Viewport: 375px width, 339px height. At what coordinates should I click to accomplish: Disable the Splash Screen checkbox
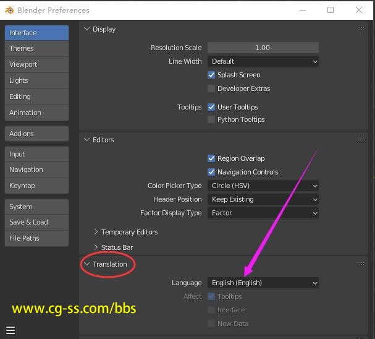(x=211, y=75)
